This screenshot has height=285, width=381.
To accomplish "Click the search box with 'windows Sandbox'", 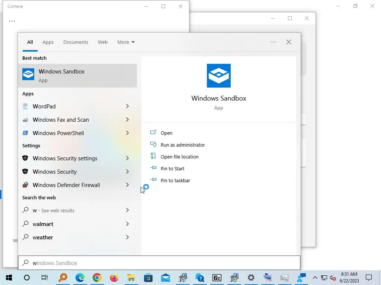I will pyautogui.click(x=159, y=263).
